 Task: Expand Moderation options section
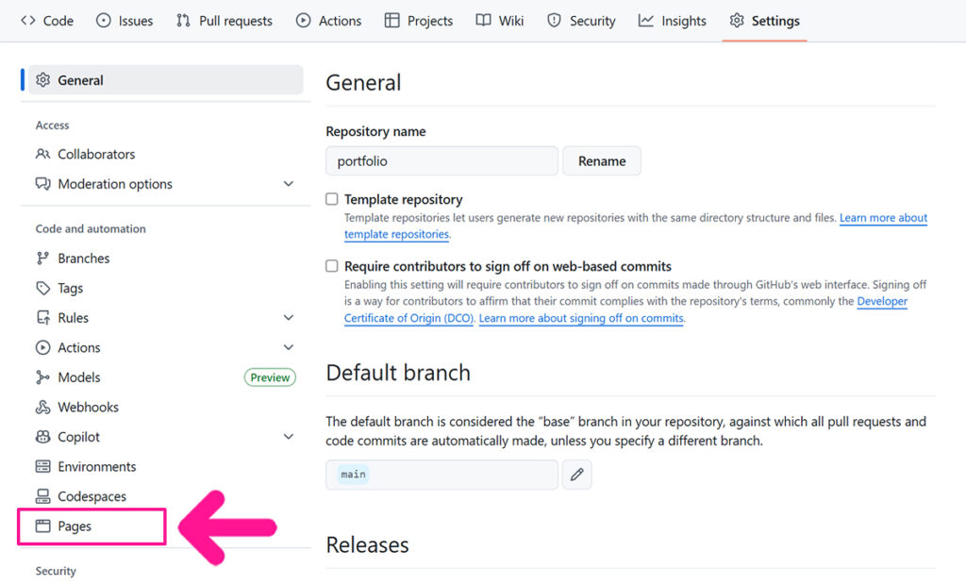(289, 184)
